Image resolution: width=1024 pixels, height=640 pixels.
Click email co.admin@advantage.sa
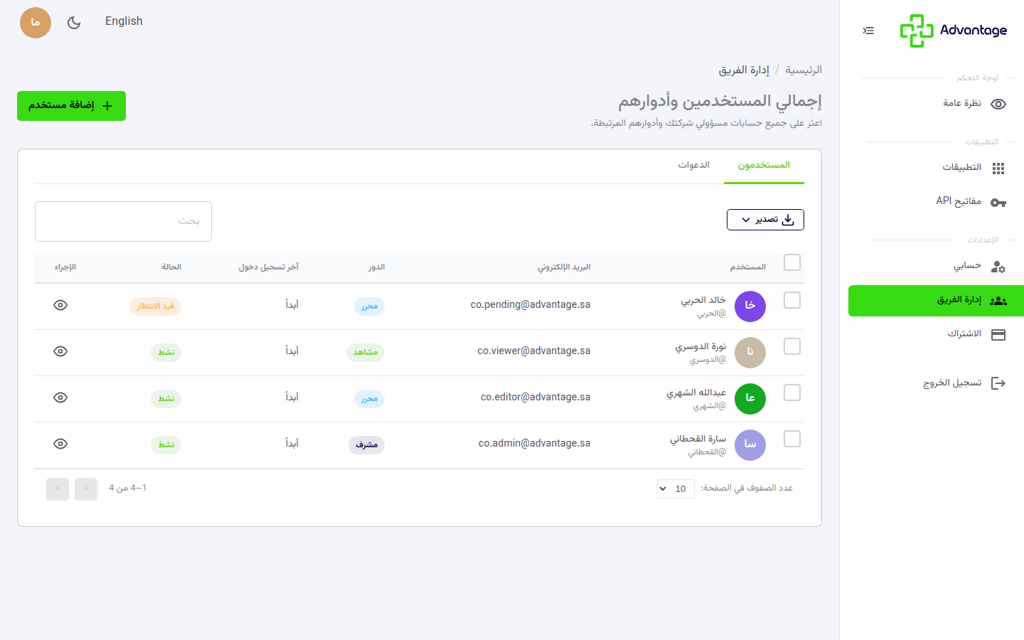pos(535,443)
